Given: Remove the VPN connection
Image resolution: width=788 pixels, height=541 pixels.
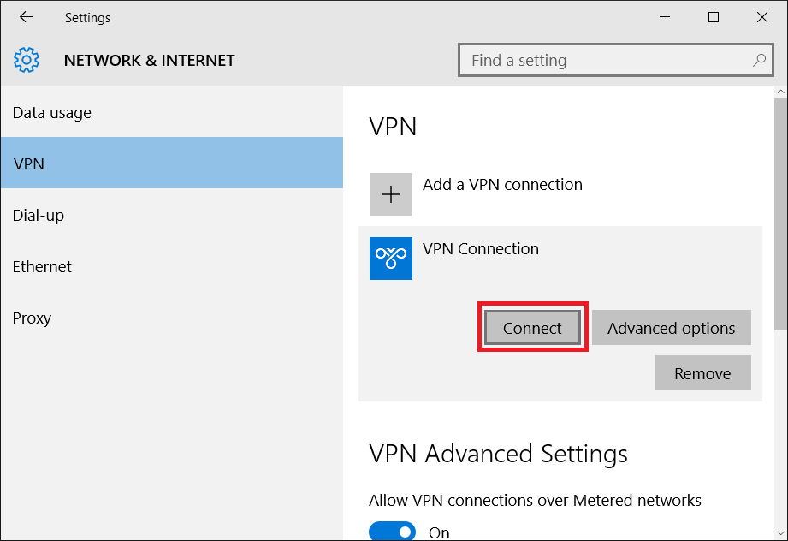Looking at the screenshot, I should (x=702, y=373).
